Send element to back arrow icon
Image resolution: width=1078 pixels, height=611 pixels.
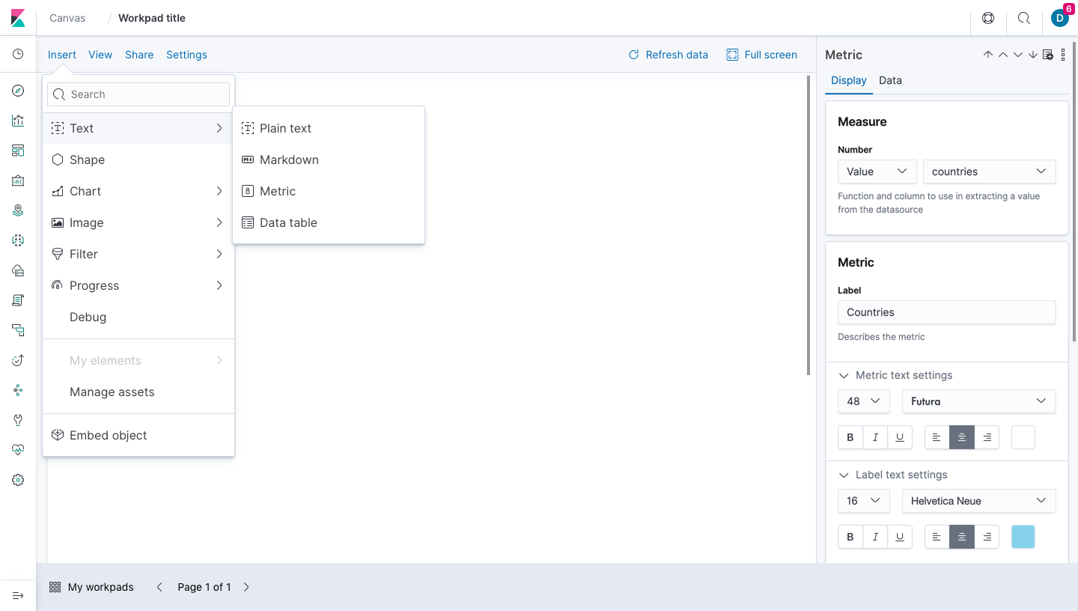(x=1033, y=55)
